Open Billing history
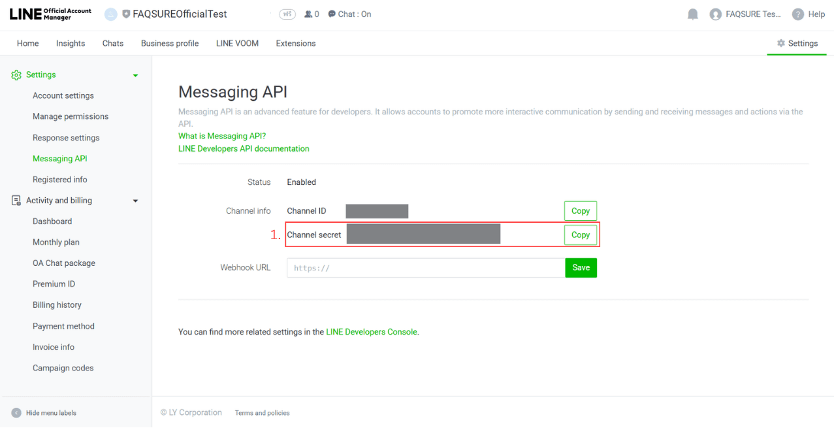834x428 pixels. pyautogui.click(x=57, y=305)
